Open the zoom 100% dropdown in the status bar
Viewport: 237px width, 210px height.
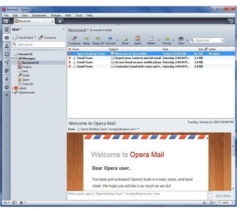[x=233, y=203]
